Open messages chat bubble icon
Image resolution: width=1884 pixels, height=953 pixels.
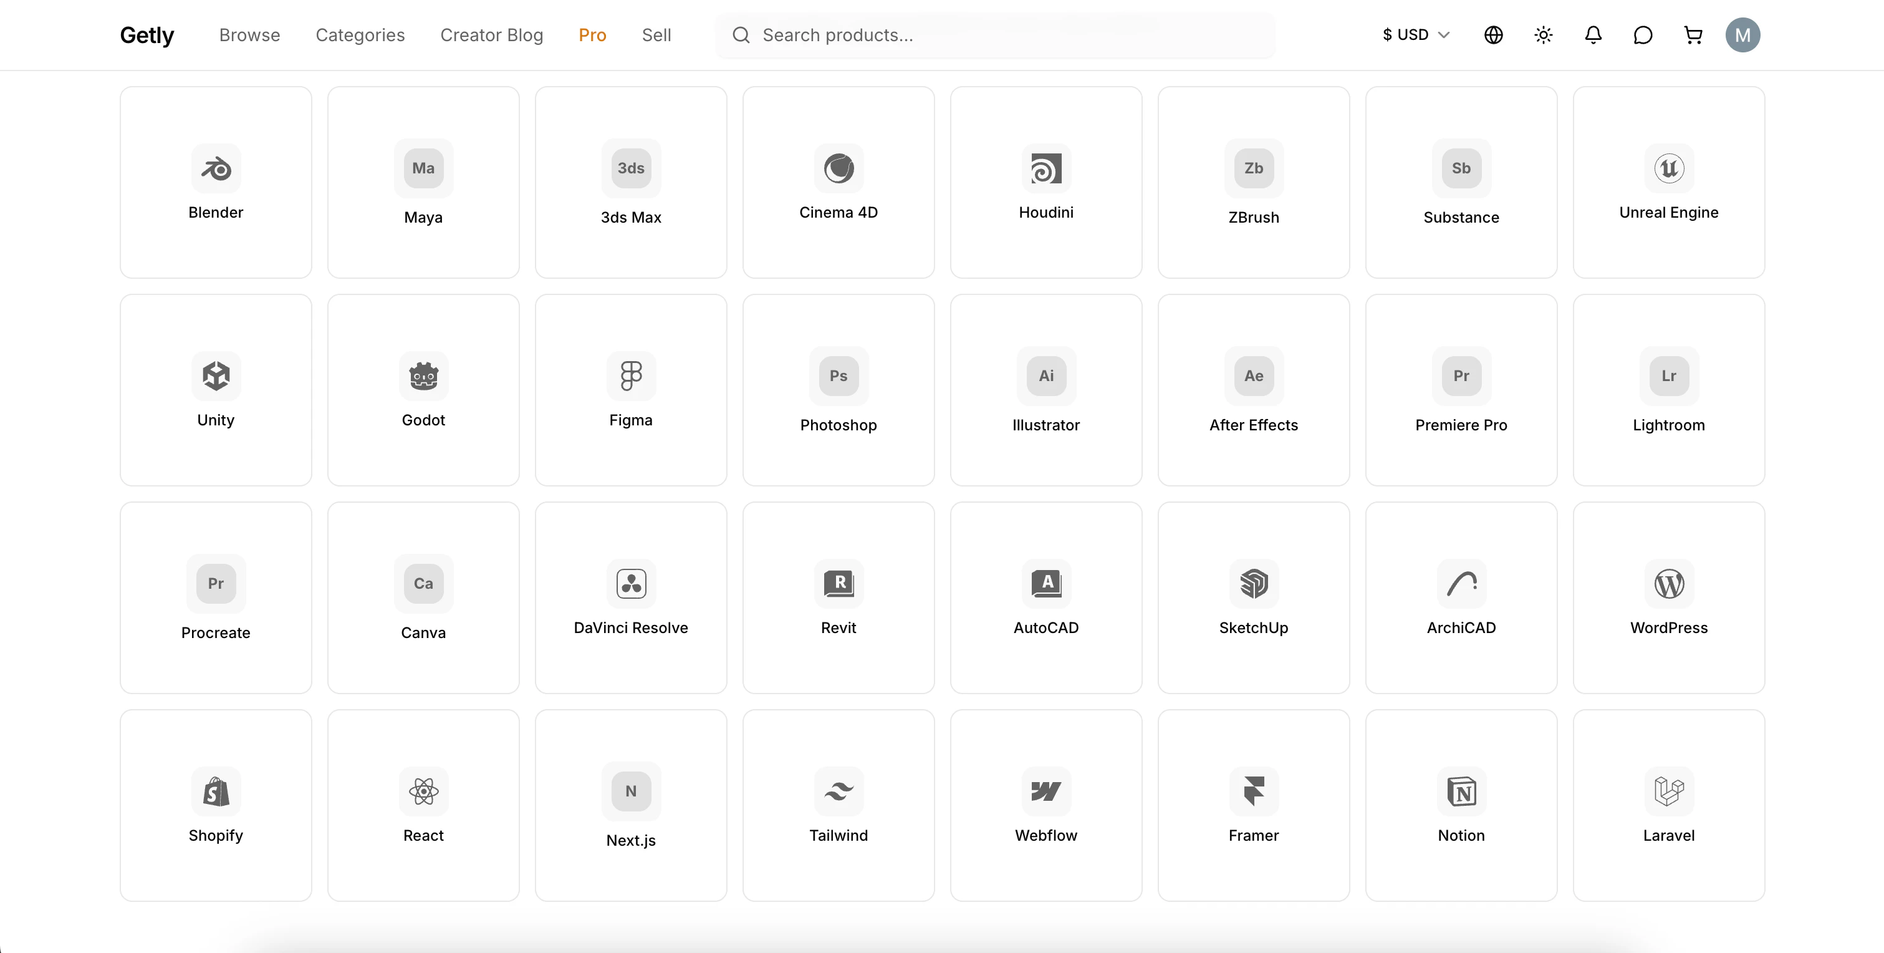tap(1643, 35)
